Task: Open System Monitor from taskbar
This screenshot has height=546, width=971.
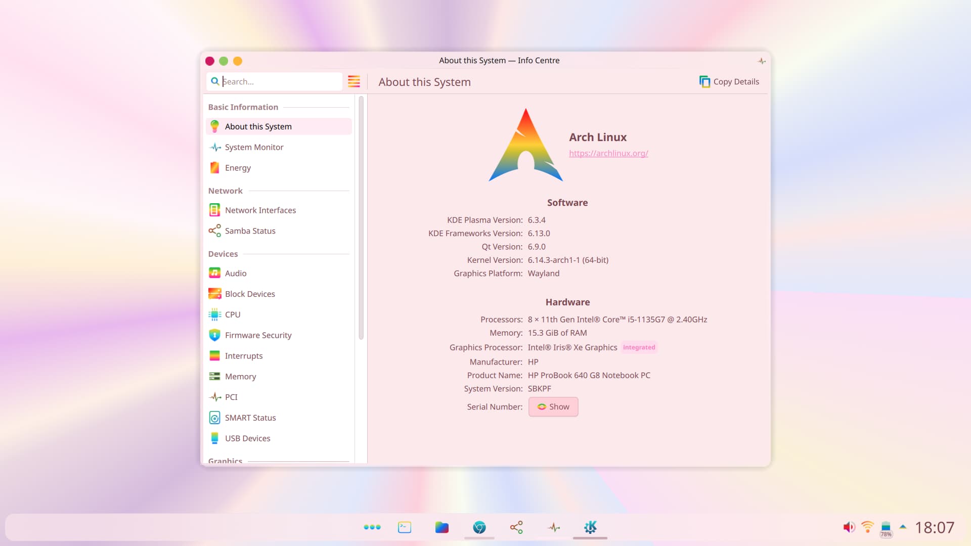Action: [554, 527]
